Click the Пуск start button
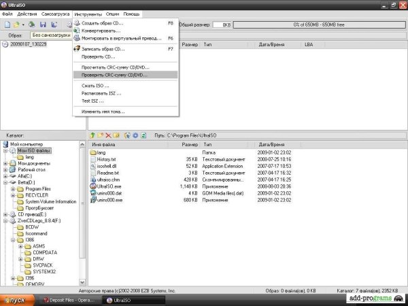The width and height of the screenshot is (408, 306). pos(17,301)
